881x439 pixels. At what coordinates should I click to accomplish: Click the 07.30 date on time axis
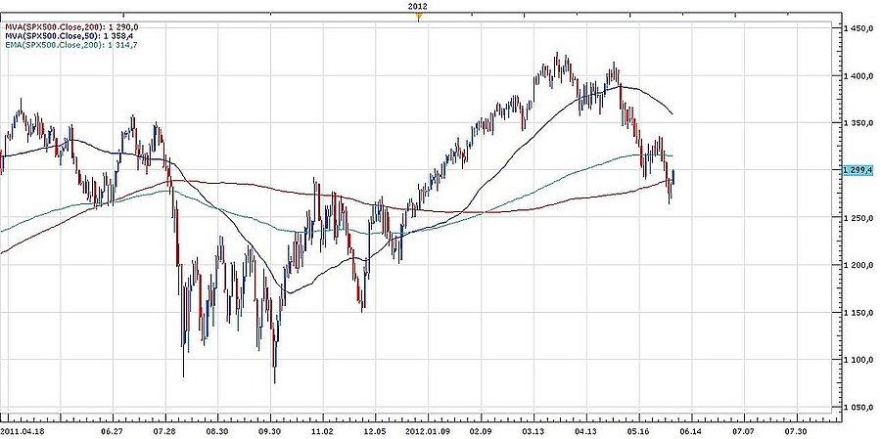point(797,429)
